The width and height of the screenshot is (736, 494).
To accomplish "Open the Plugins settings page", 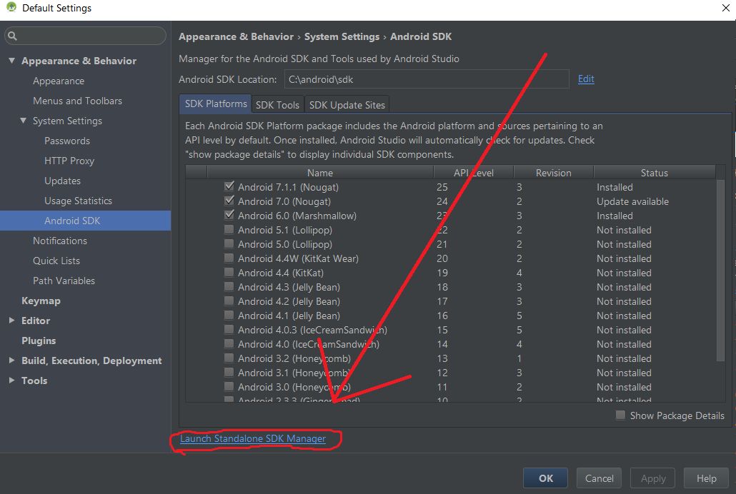I will tap(39, 341).
